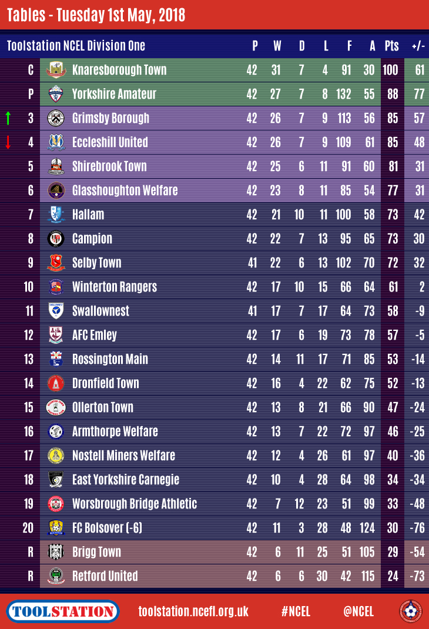Click the Eccleshill United club badge
This screenshot has width=429, height=629.
pos(56,142)
